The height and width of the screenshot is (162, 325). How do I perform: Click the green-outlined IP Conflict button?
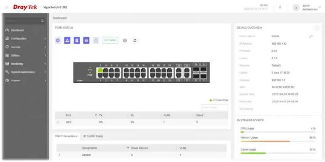(110, 41)
